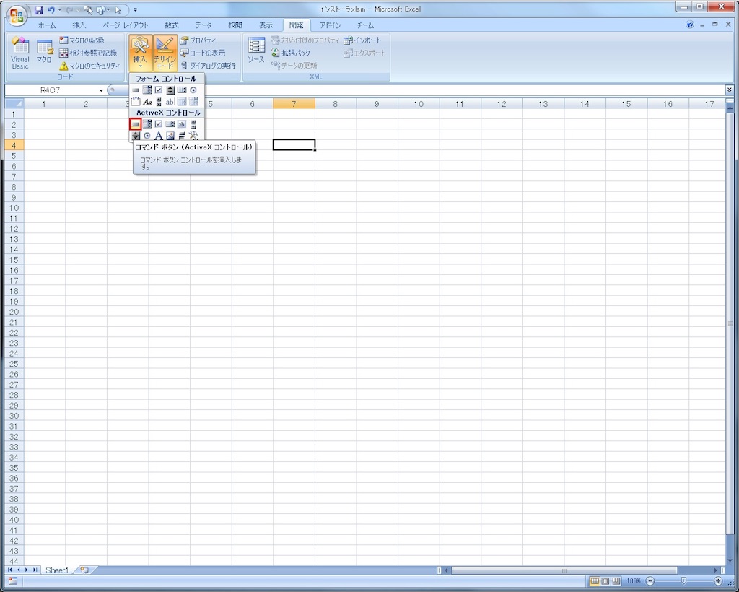Click the zoom in plus button
The image size is (739, 592).
pos(718,581)
